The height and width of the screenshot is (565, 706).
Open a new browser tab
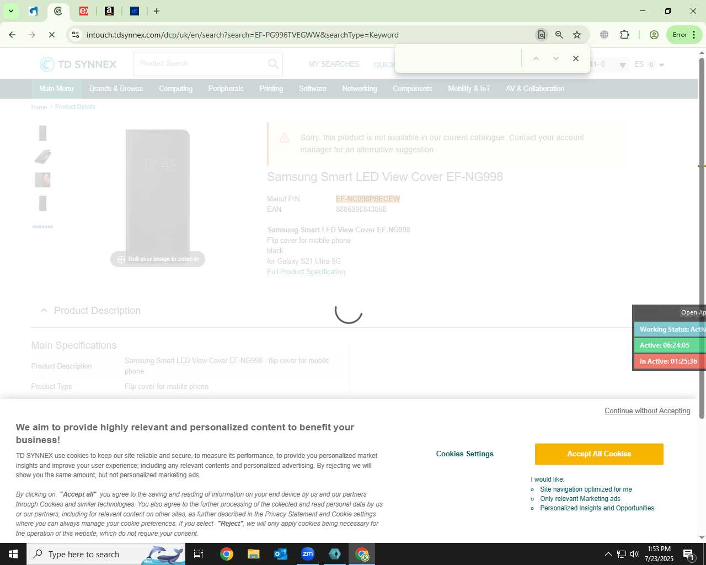[x=157, y=11]
